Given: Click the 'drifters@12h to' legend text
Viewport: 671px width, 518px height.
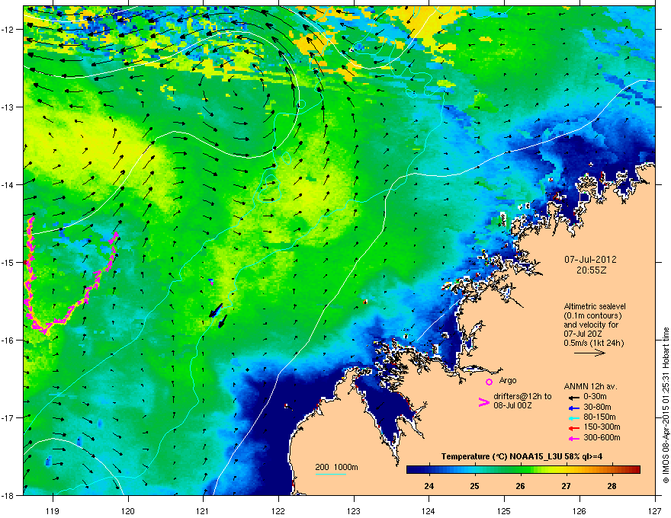Looking at the screenshot, I should tap(522, 396).
